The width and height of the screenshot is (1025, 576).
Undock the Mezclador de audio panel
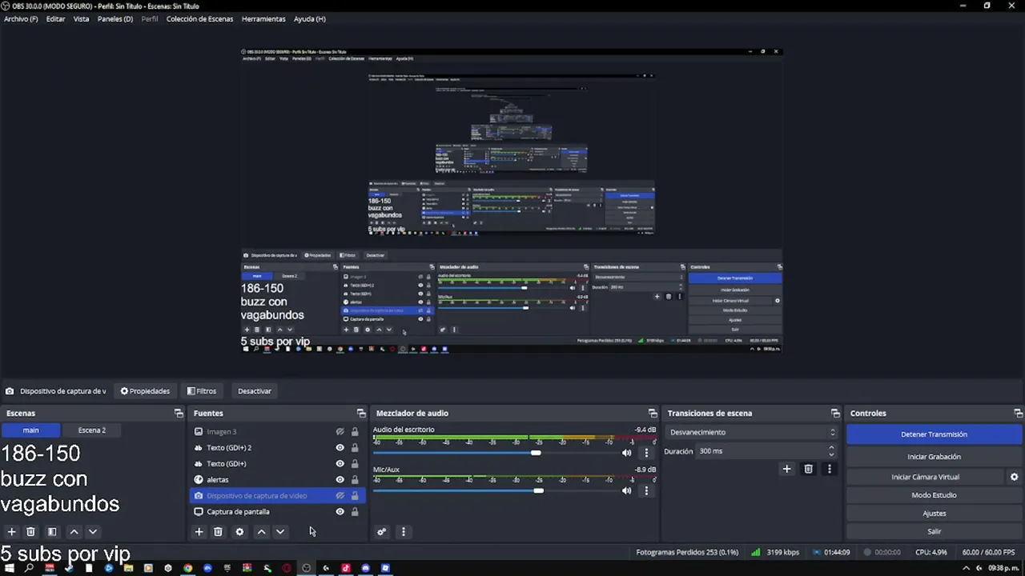(653, 413)
